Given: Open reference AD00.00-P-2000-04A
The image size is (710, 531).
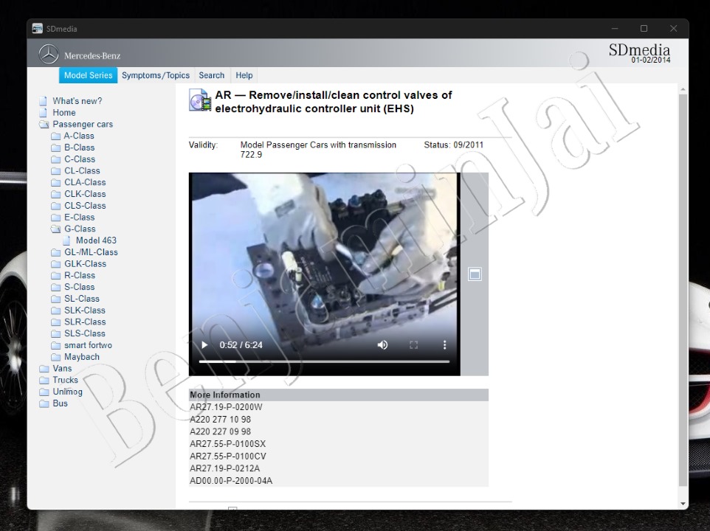Looking at the screenshot, I should pyautogui.click(x=231, y=480).
